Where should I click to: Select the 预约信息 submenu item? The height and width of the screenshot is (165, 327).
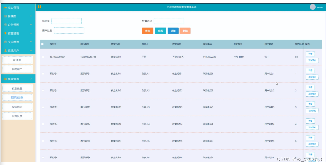[17, 97]
